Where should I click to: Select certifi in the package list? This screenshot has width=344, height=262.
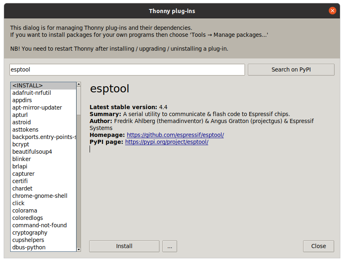point(43,181)
